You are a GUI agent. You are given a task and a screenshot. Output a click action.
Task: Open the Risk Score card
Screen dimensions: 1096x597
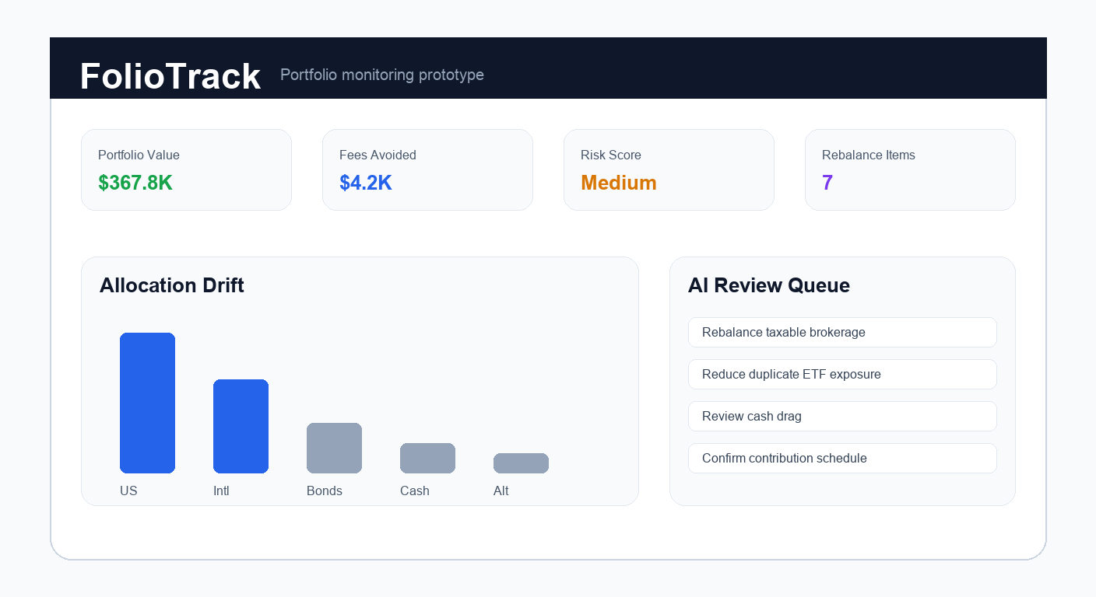(669, 169)
